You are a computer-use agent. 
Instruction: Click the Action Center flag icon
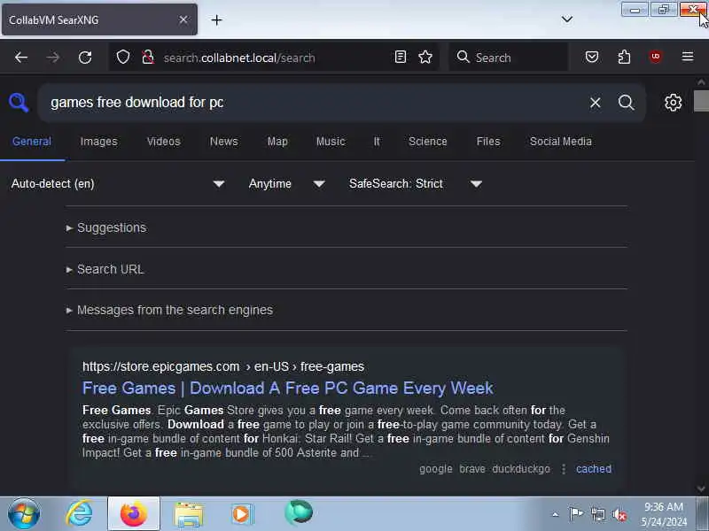click(x=576, y=514)
